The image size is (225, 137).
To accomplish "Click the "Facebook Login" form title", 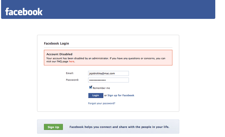I will (x=56, y=44).
